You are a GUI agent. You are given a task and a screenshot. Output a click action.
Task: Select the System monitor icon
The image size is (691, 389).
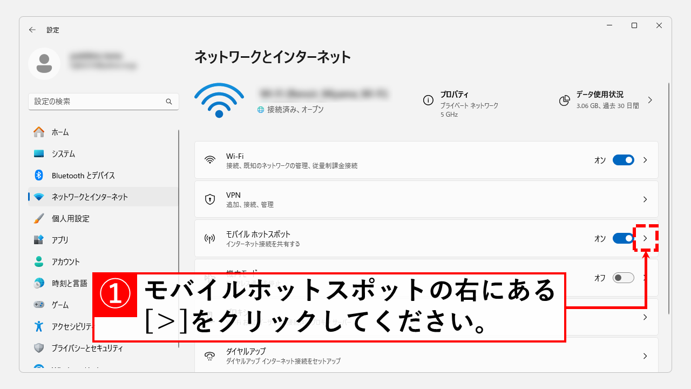pos(39,153)
